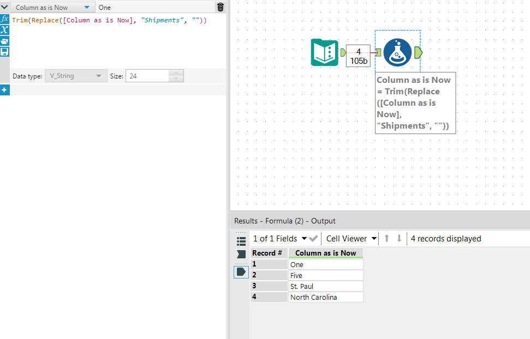Click the fields checkmark icon
The width and height of the screenshot is (530, 339).
click(313, 239)
